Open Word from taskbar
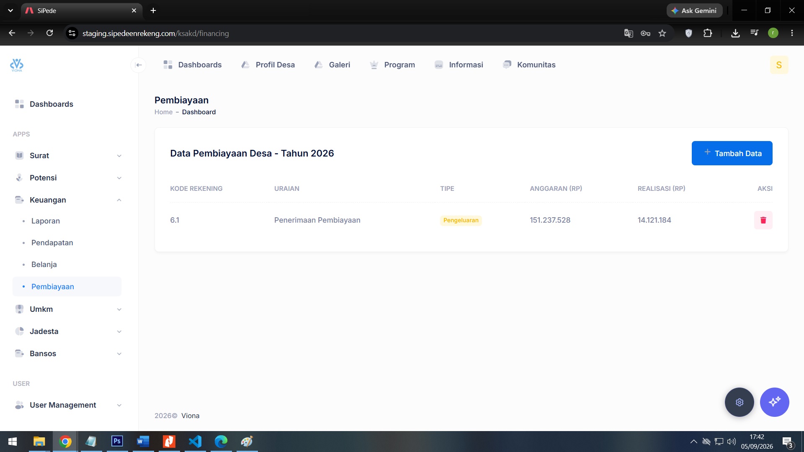This screenshot has height=452, width=804. point(143,442)
